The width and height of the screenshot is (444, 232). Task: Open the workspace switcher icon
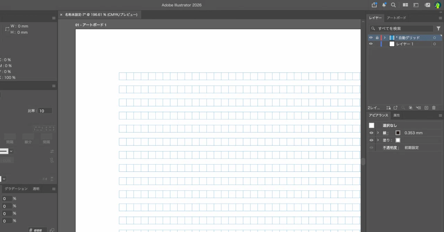[416, 5]
